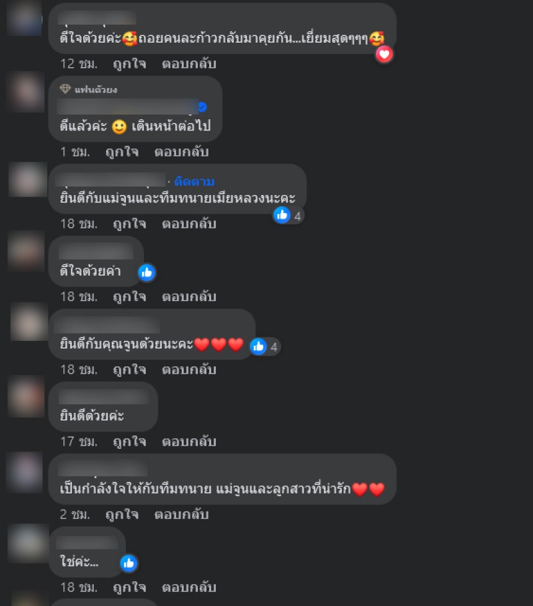
Task: Reply to the comment posted 12 ชม. ago
Action: click(189, 64)
